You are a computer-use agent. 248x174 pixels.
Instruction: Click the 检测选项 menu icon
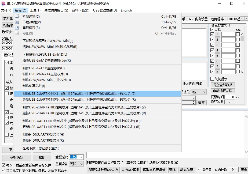pyautogui.click(x=17, y=16)
